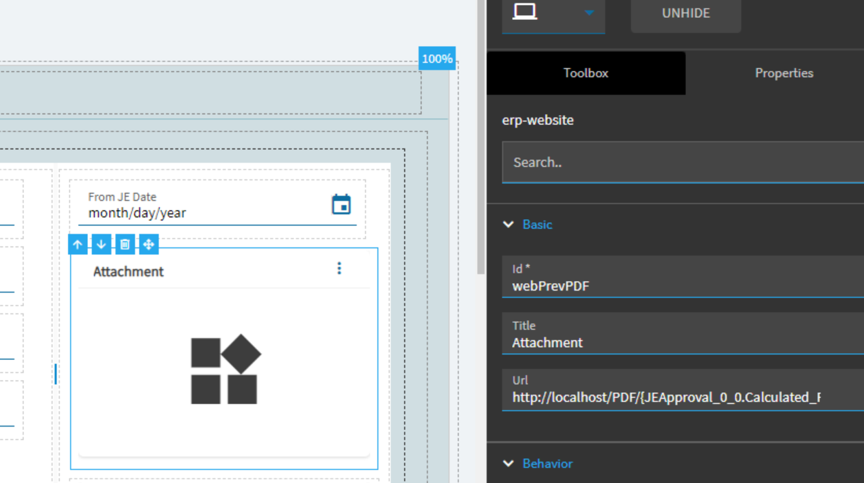Move the Attachment widget down with the arrow icon

(101, 244)
